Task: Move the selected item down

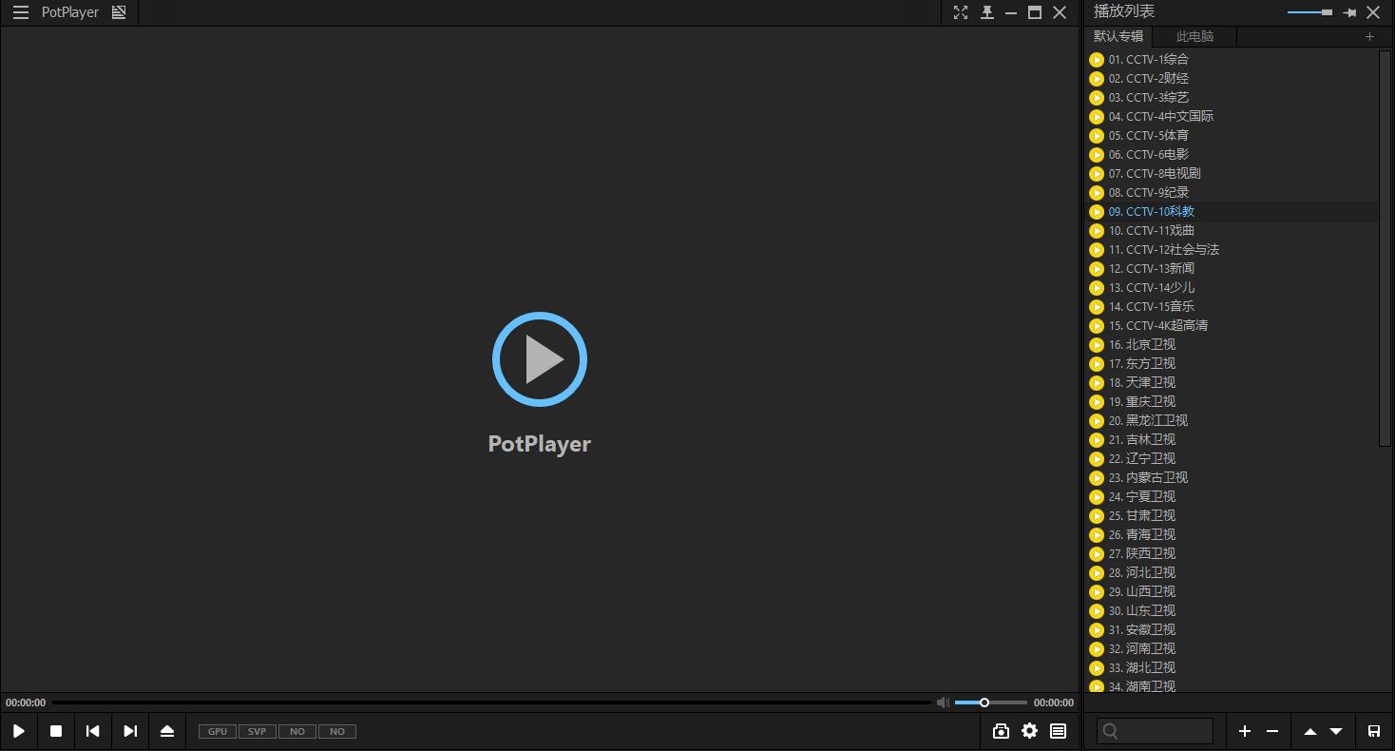Action: (x=1336, y=731)
